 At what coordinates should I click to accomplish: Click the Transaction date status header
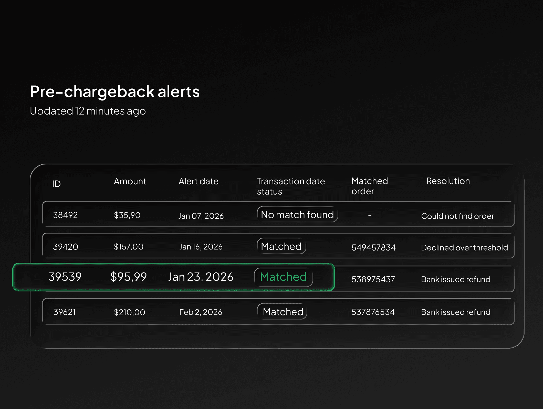(290, 186)
